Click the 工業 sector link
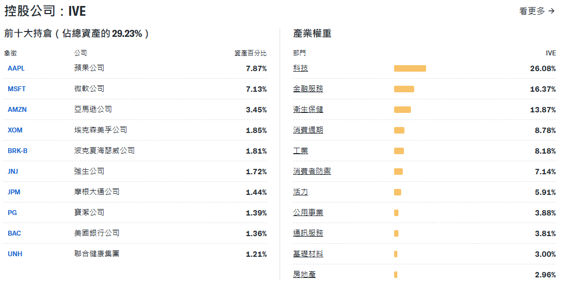 point(301,151)
